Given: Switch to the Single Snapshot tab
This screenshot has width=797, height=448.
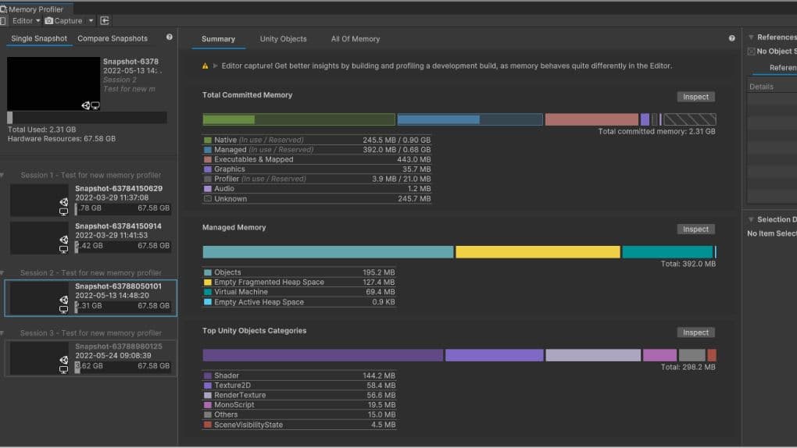Looking at the screenshot, I should (x=39, y=38).
